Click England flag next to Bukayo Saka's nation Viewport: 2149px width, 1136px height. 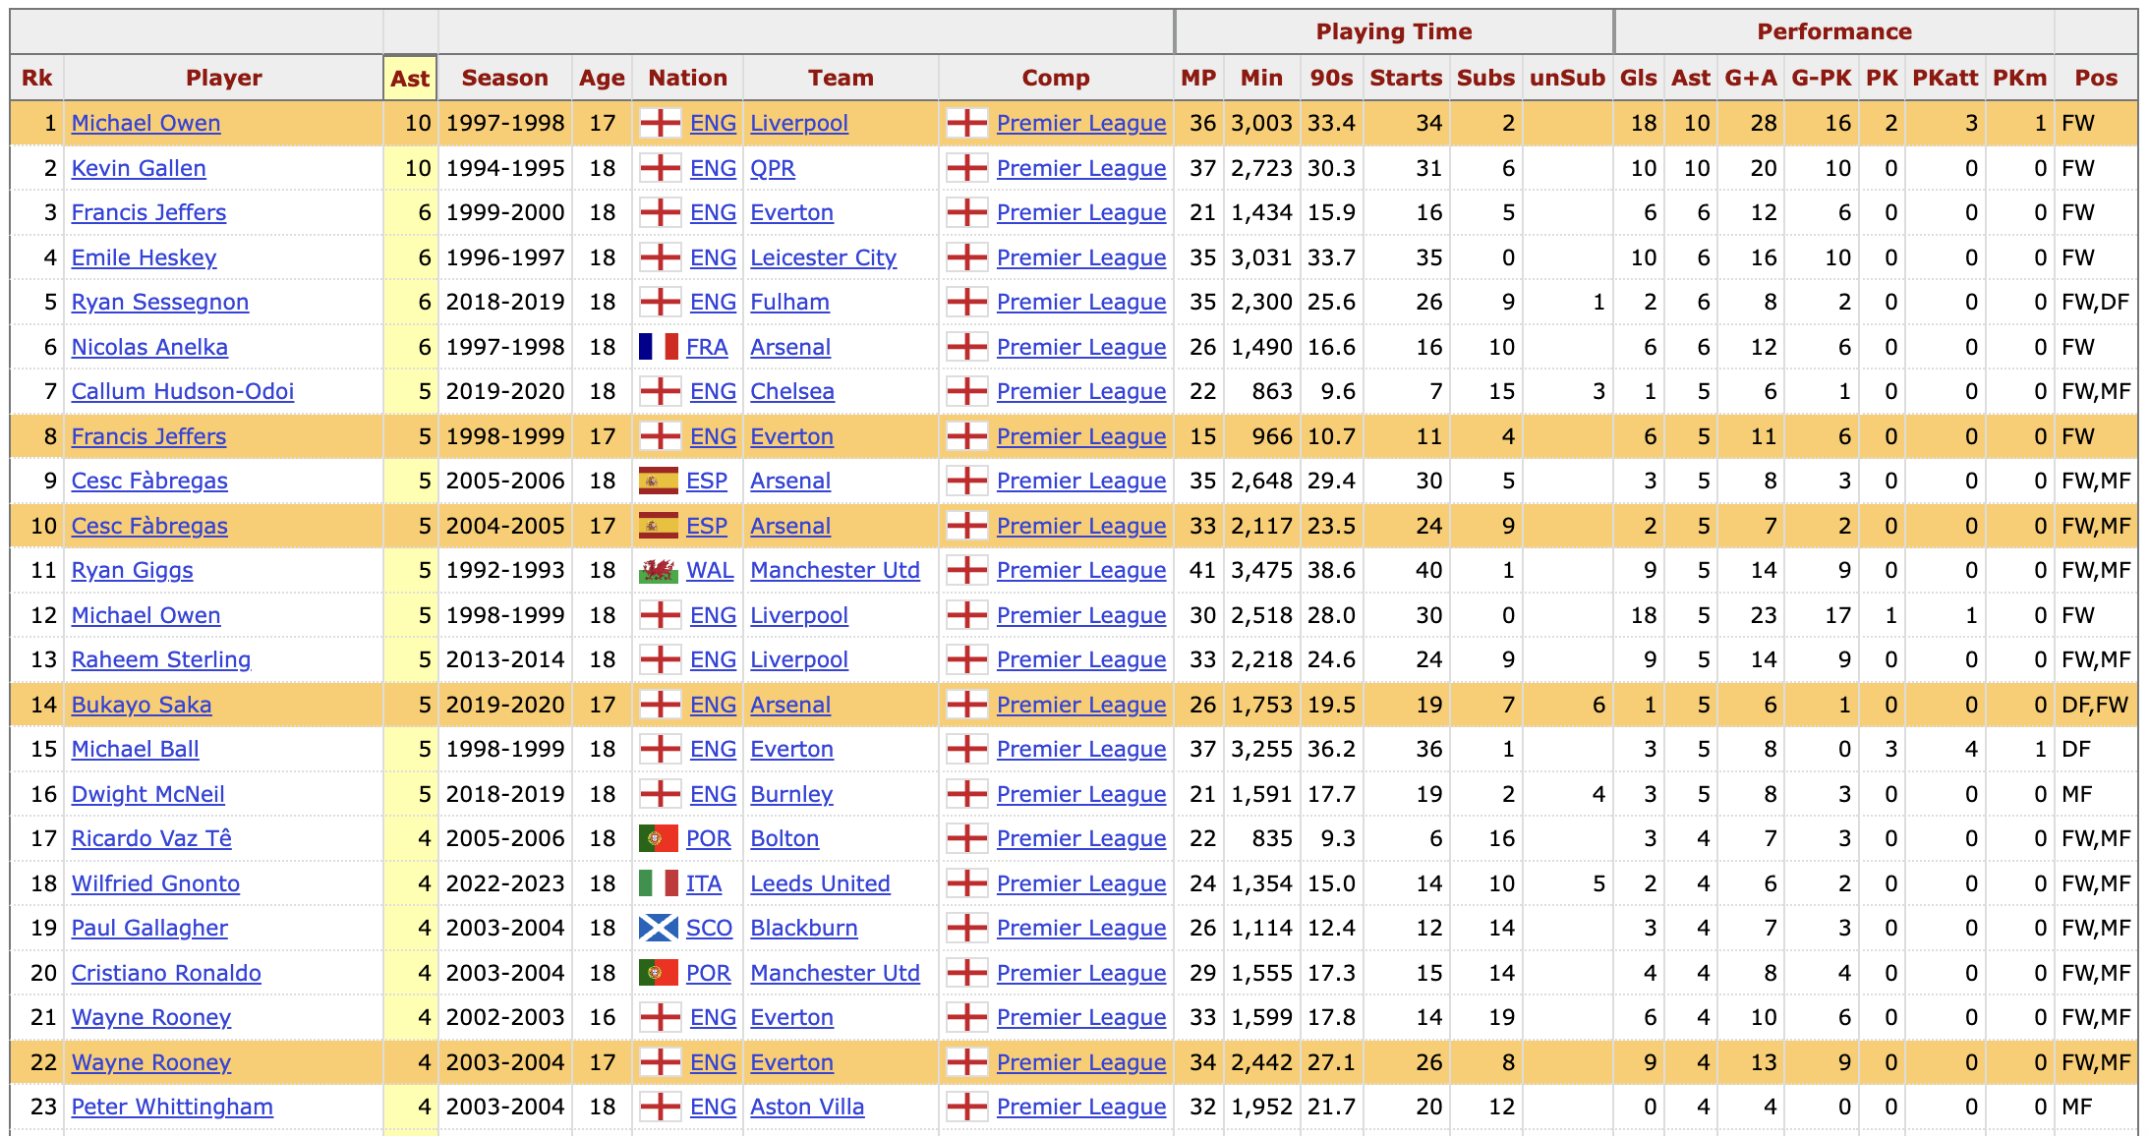click(x=661, y=705)
